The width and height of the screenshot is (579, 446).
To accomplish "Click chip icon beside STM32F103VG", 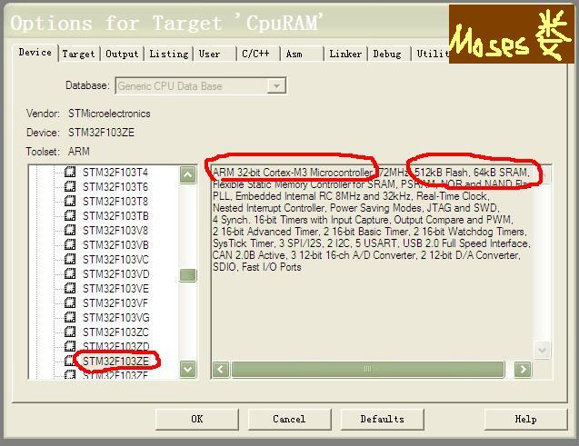I will click(70, 317).
